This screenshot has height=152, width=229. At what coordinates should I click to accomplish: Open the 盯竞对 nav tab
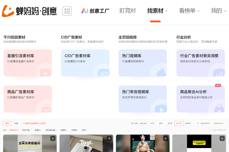(x=127, y=11)
